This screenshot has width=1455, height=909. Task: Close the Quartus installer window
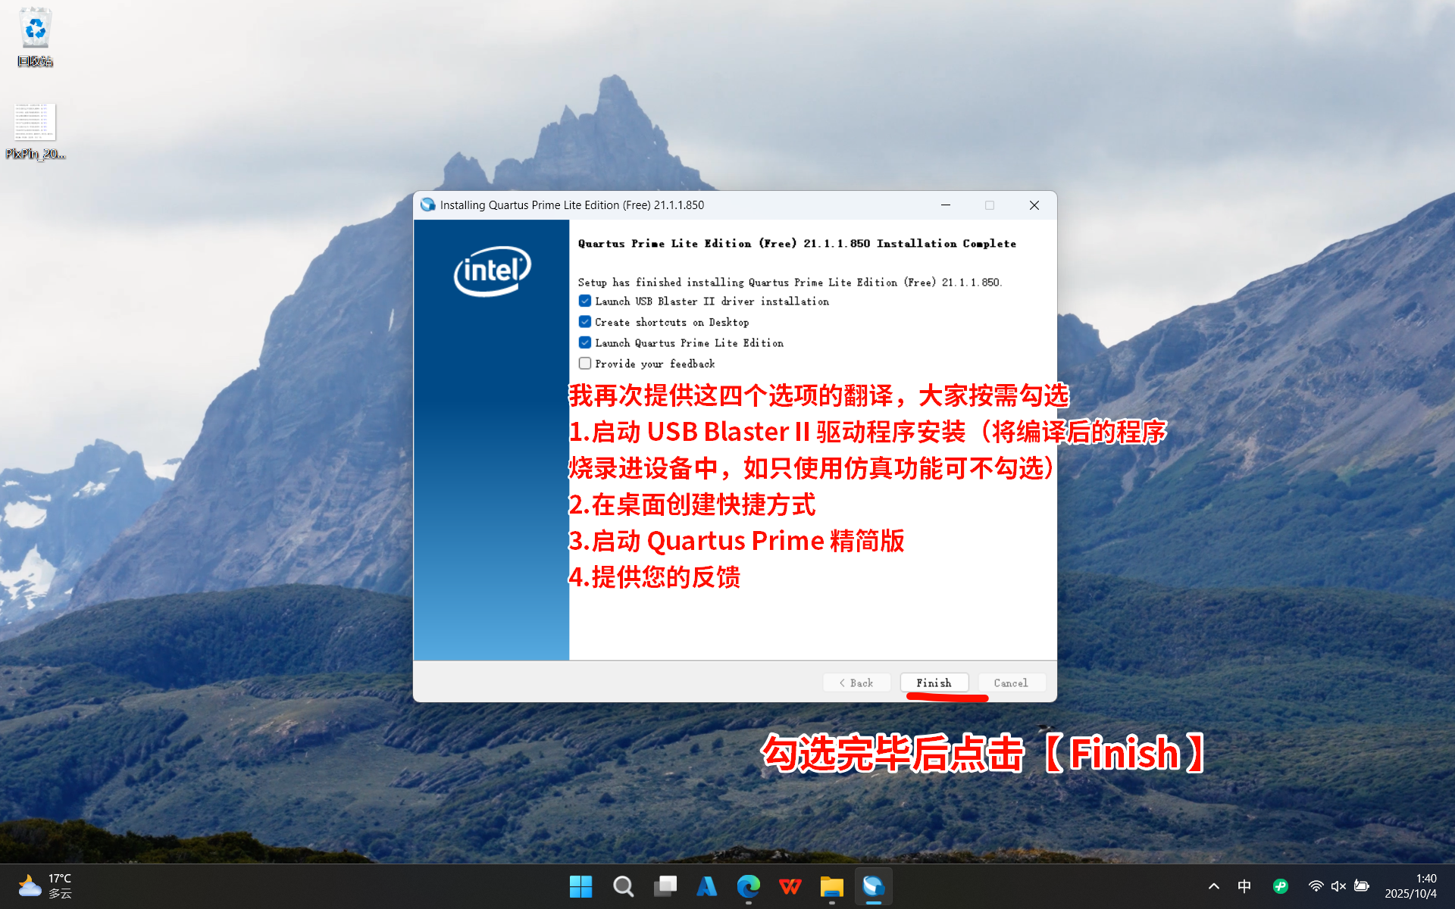pyautogui.click(x=1034, y=205)
